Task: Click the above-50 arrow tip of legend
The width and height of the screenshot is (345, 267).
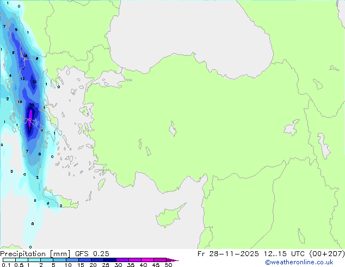Action: pos(172,260)
